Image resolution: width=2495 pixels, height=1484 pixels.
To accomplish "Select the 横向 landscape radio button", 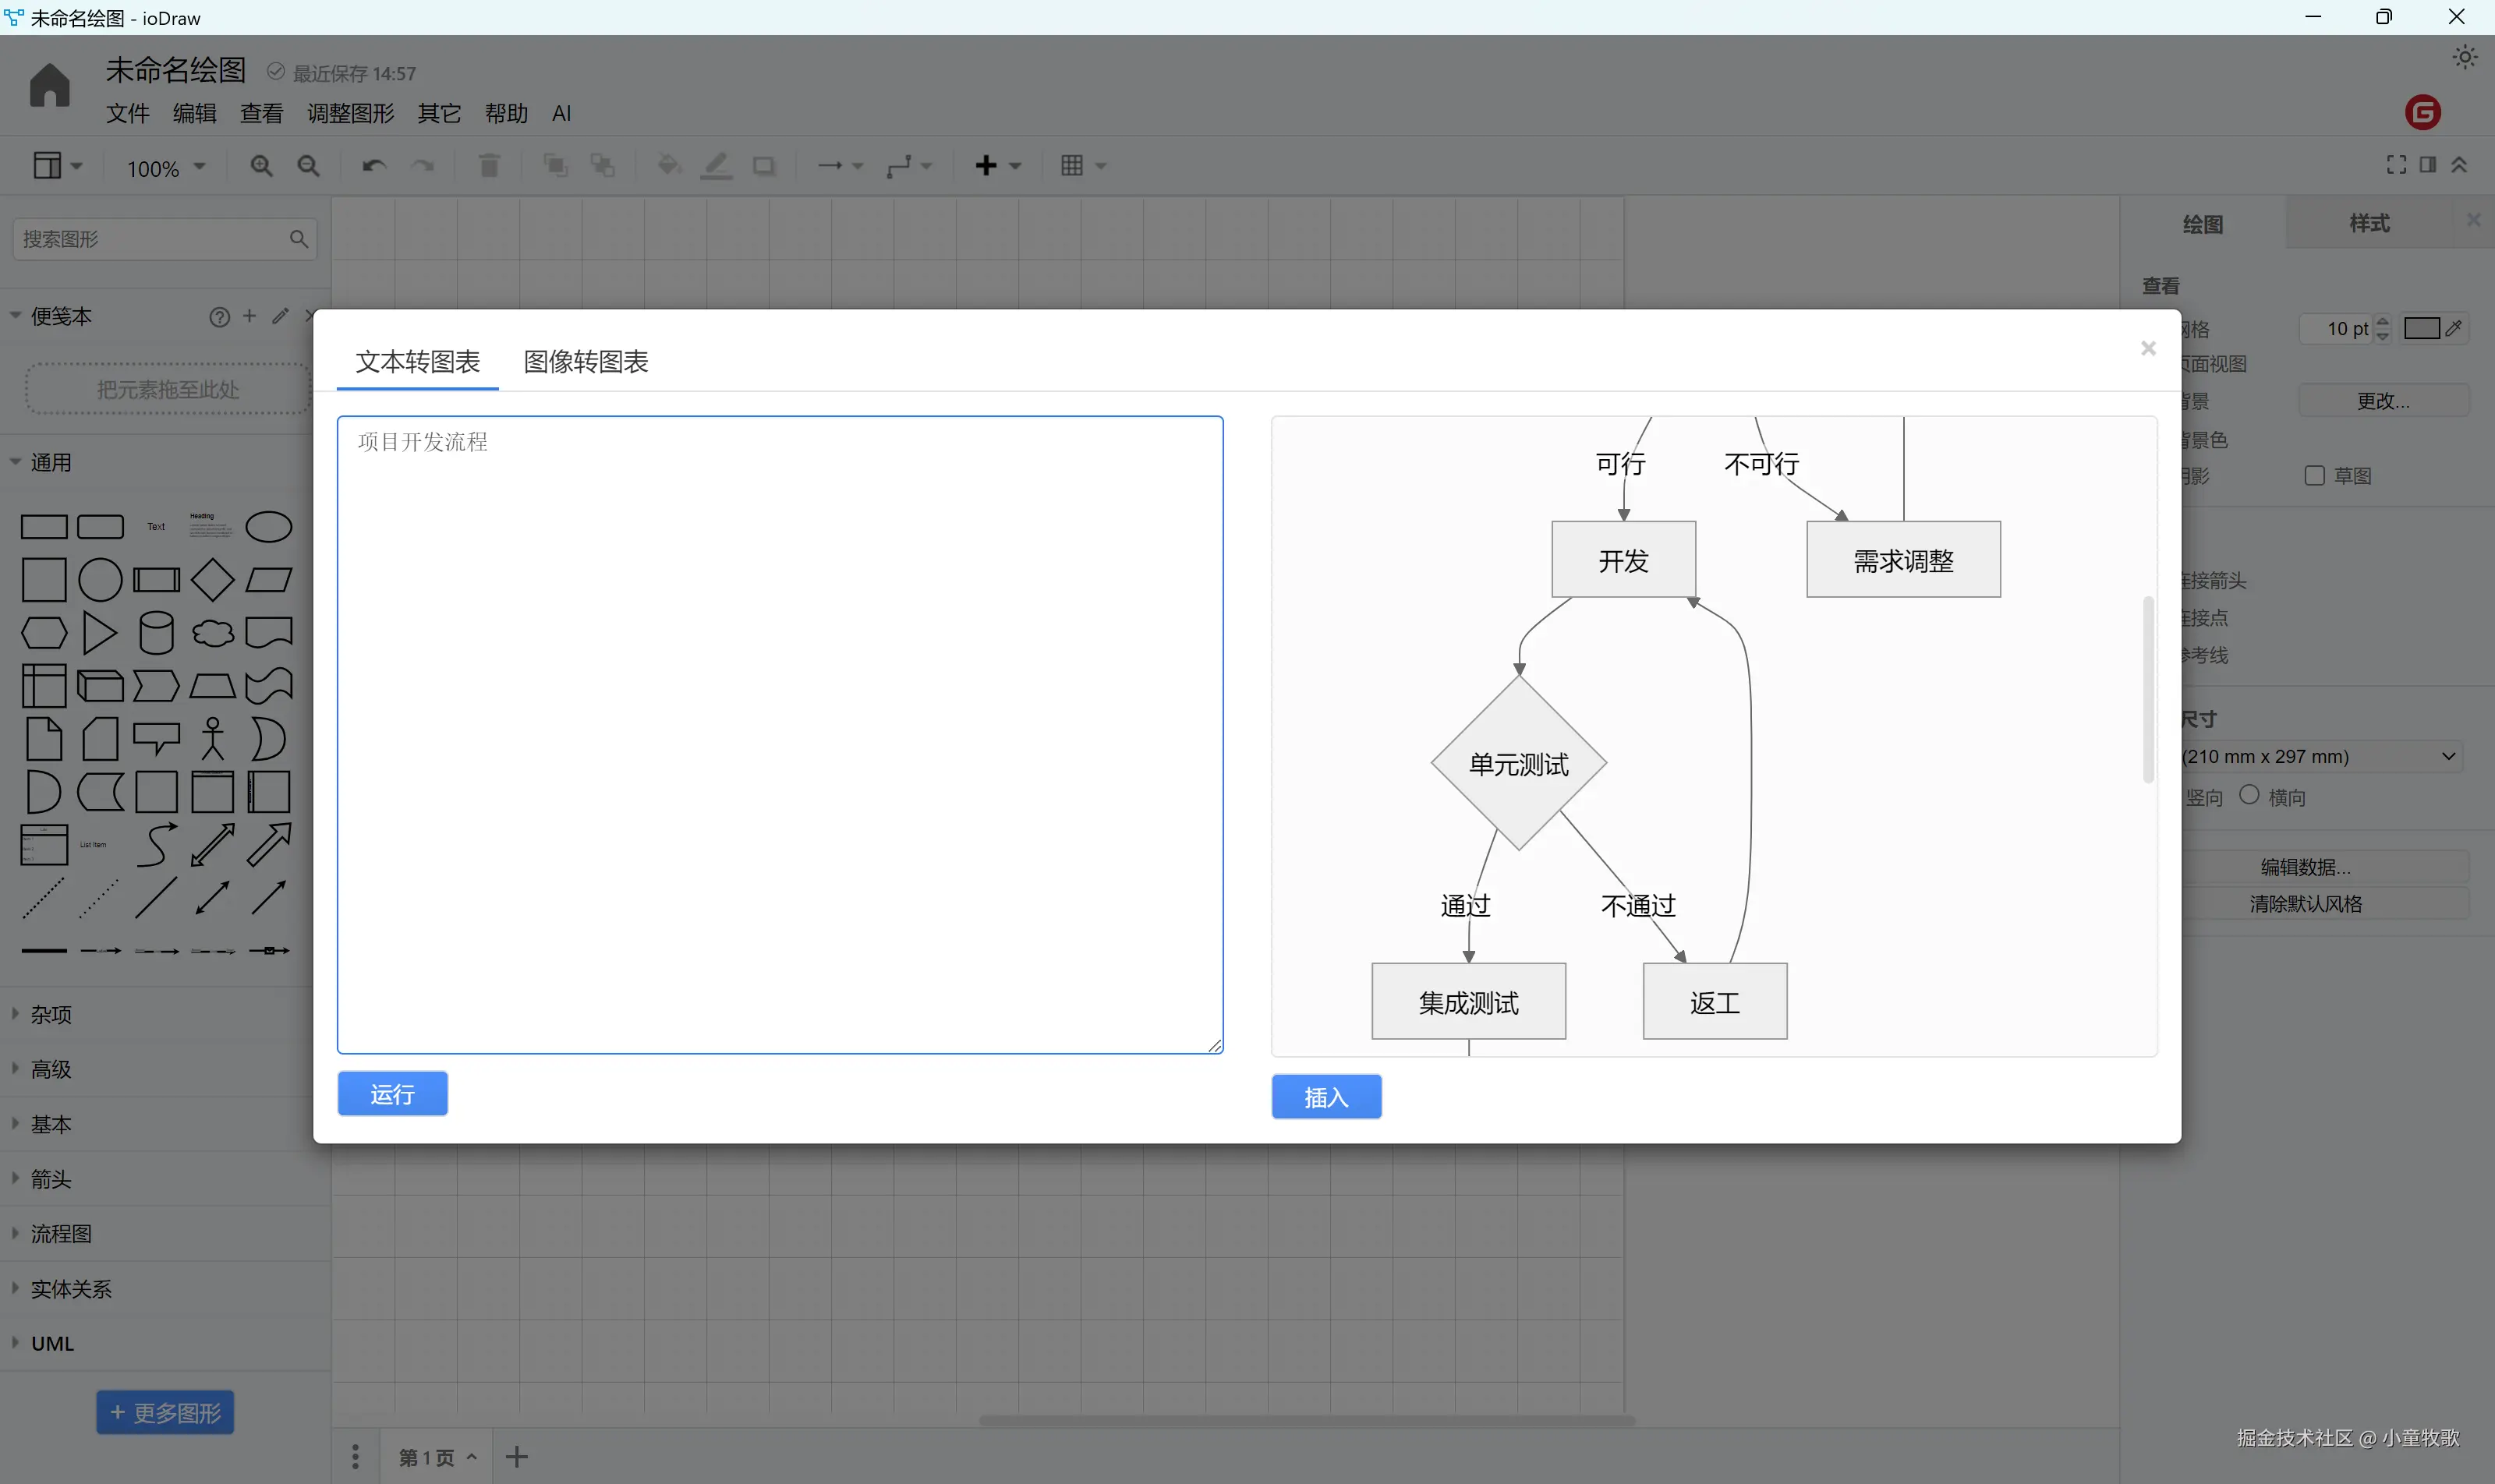I will click(2249, 795).
